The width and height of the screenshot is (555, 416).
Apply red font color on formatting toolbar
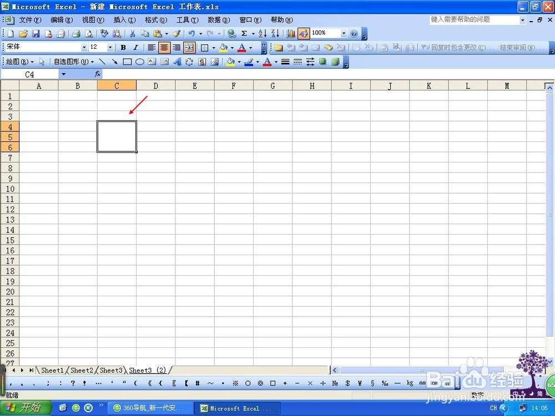click(x=242, y=47)
